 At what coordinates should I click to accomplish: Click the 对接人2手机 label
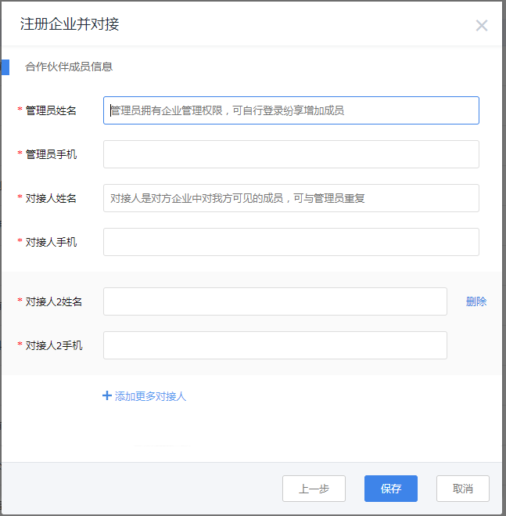click(x=54, y=345)
